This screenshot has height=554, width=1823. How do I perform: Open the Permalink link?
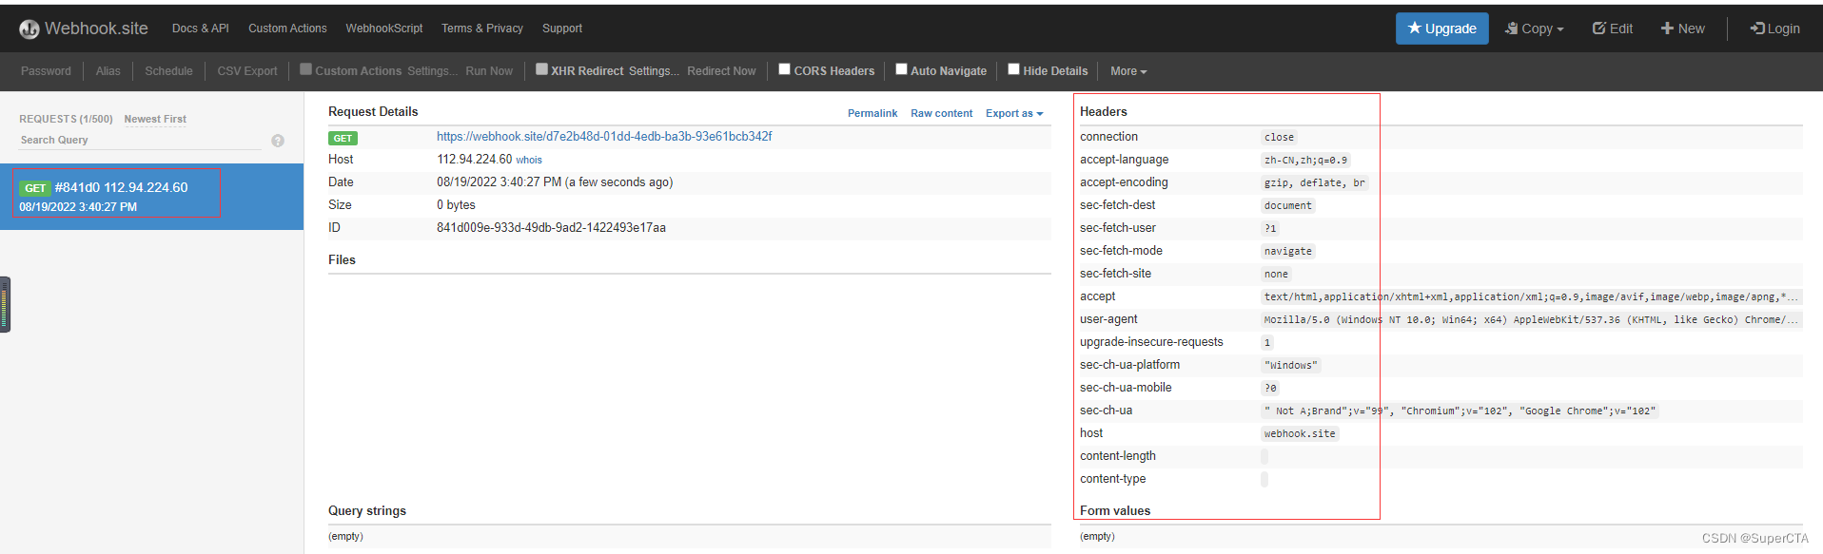pyautogui.click(x=872, y=113)
